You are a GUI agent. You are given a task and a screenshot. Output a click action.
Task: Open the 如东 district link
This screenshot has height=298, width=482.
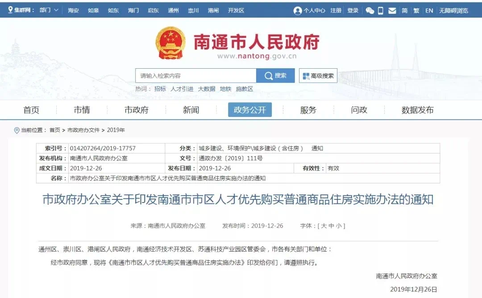[113, 10]
